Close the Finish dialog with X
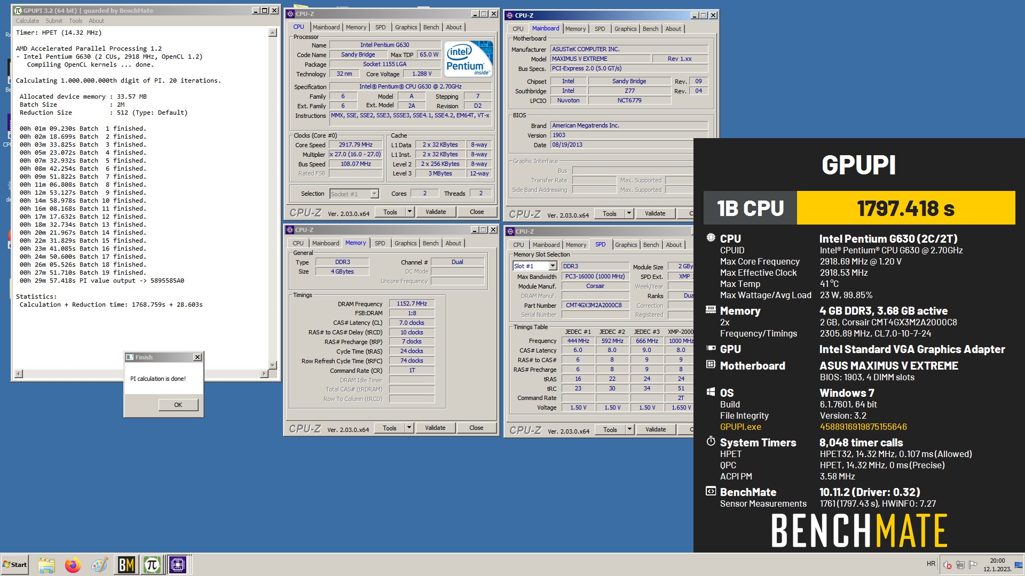The width and height of the screenshot is (1025, 576). point(197,357)
